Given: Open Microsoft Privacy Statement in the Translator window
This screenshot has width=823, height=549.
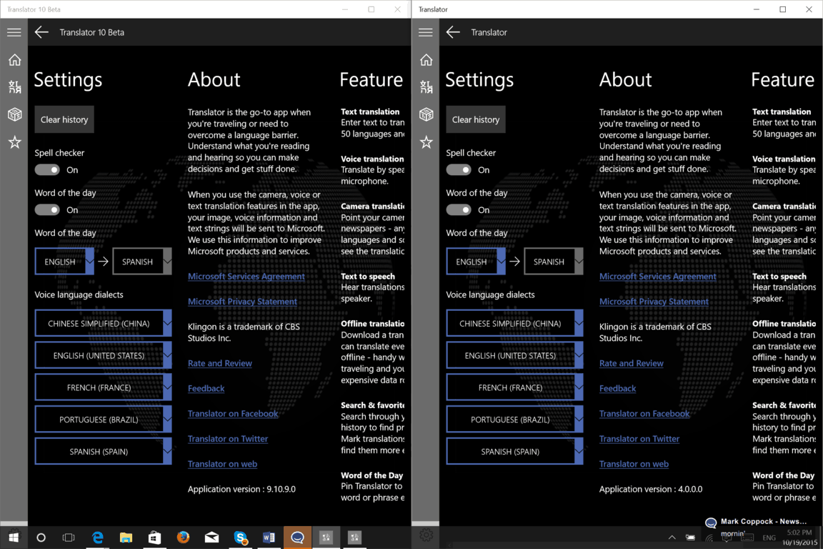Looking at the screenshot, I should click(x=654, y=302).
